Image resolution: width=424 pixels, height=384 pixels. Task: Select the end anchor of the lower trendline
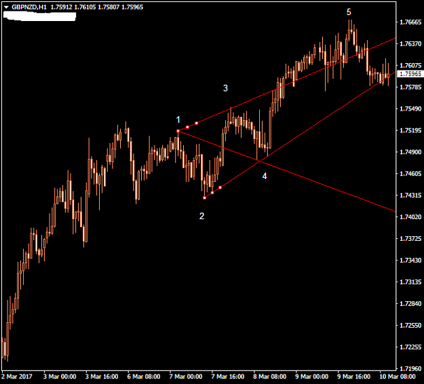pos(220,187)
